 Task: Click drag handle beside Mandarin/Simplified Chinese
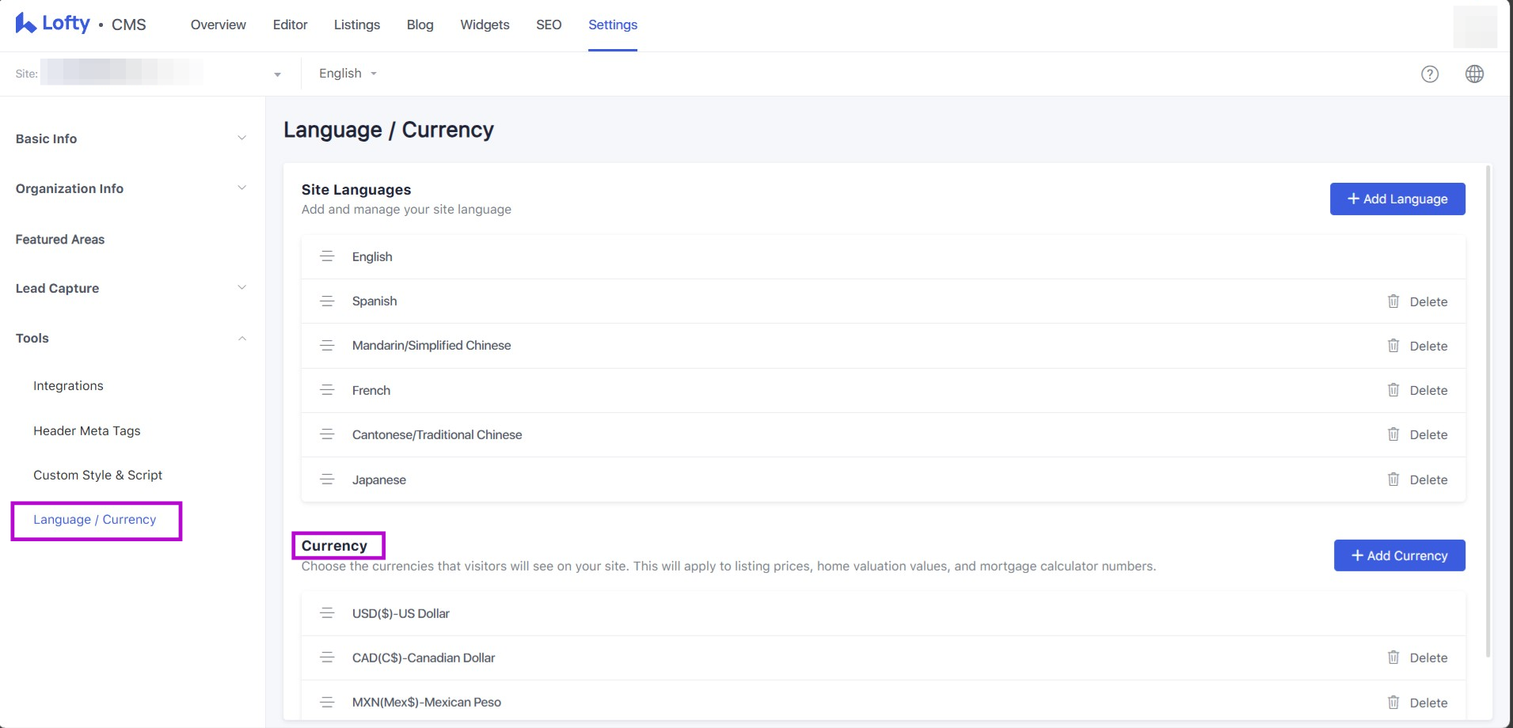click(327, 346)
